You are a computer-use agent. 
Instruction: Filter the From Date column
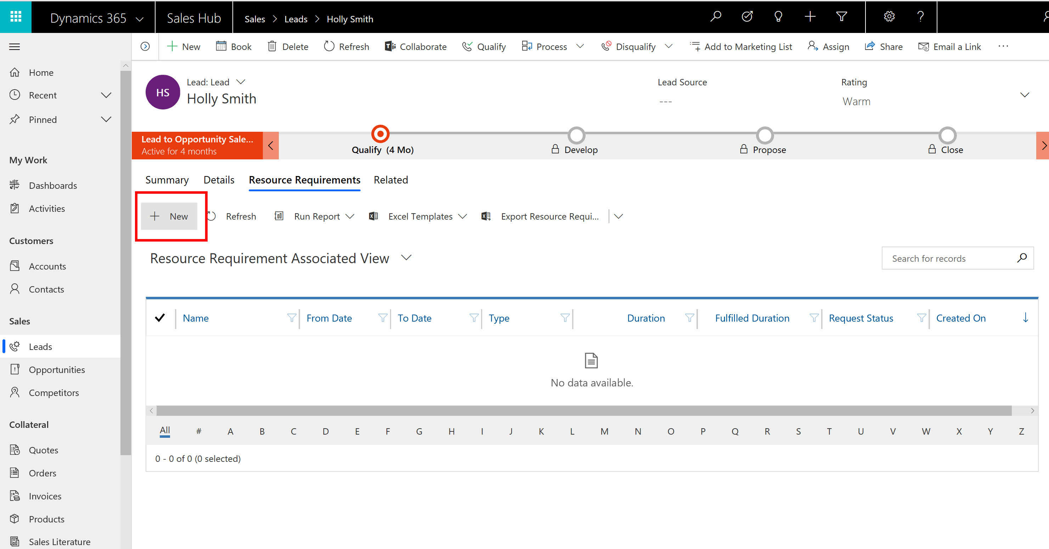(383, 318)
